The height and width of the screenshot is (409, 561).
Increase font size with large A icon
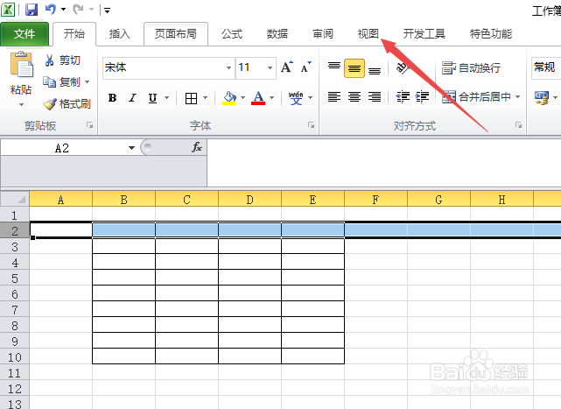coord(286,67)
